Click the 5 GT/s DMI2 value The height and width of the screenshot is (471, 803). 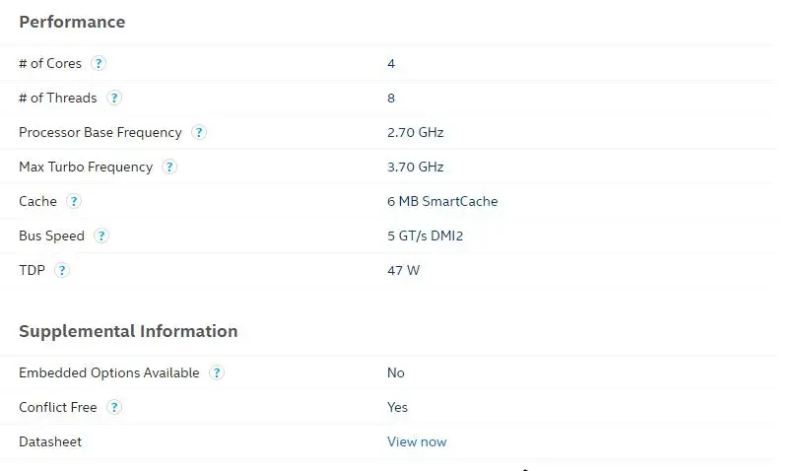click(x=425, y=236)
